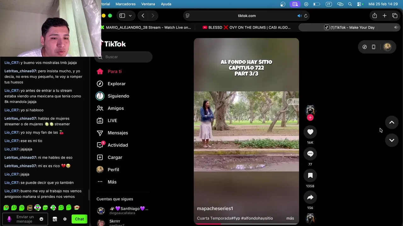Toggle Safari sidebar button
403x226 pixels.
click(122, 16)
